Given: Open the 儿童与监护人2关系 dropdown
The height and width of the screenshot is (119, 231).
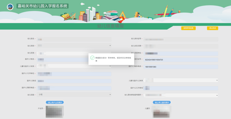Looking at the screenshot, I should pyautogui.click(x=181, y=80).
